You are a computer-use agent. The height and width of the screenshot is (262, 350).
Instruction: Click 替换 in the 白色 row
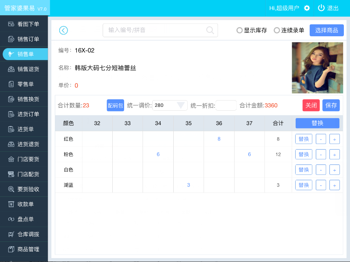pyautogui.click(x=304, y=170)
